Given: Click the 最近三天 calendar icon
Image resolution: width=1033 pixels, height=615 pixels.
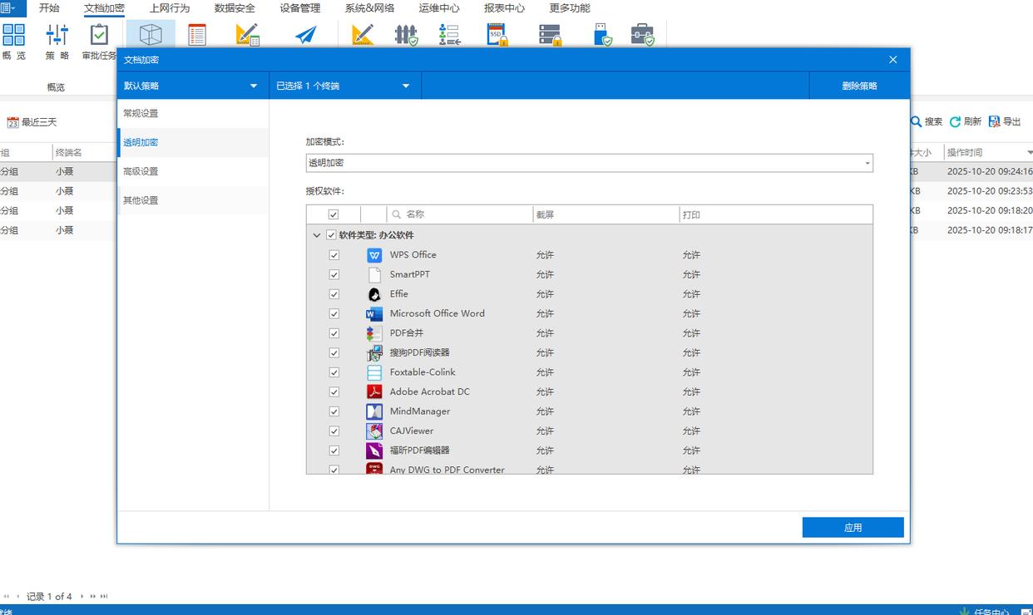Looking at the screenshot, I should point(12,123).
